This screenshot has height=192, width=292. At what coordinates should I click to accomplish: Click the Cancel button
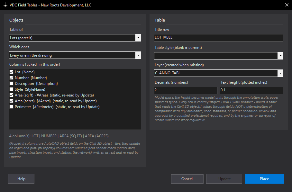(x=187, y=179)
